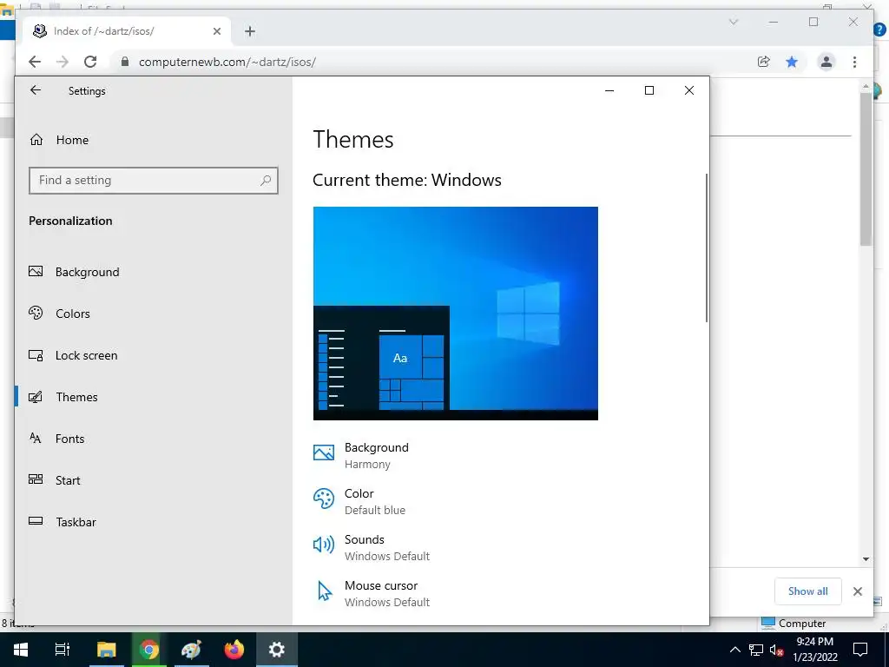Open Sounds option Windows Default
Viewport: 889px width, 667px height.
click(372, 547)
